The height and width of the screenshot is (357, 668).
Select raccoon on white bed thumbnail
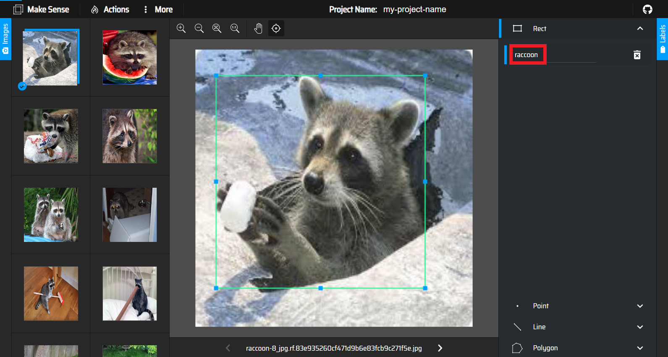pos(130,294)
